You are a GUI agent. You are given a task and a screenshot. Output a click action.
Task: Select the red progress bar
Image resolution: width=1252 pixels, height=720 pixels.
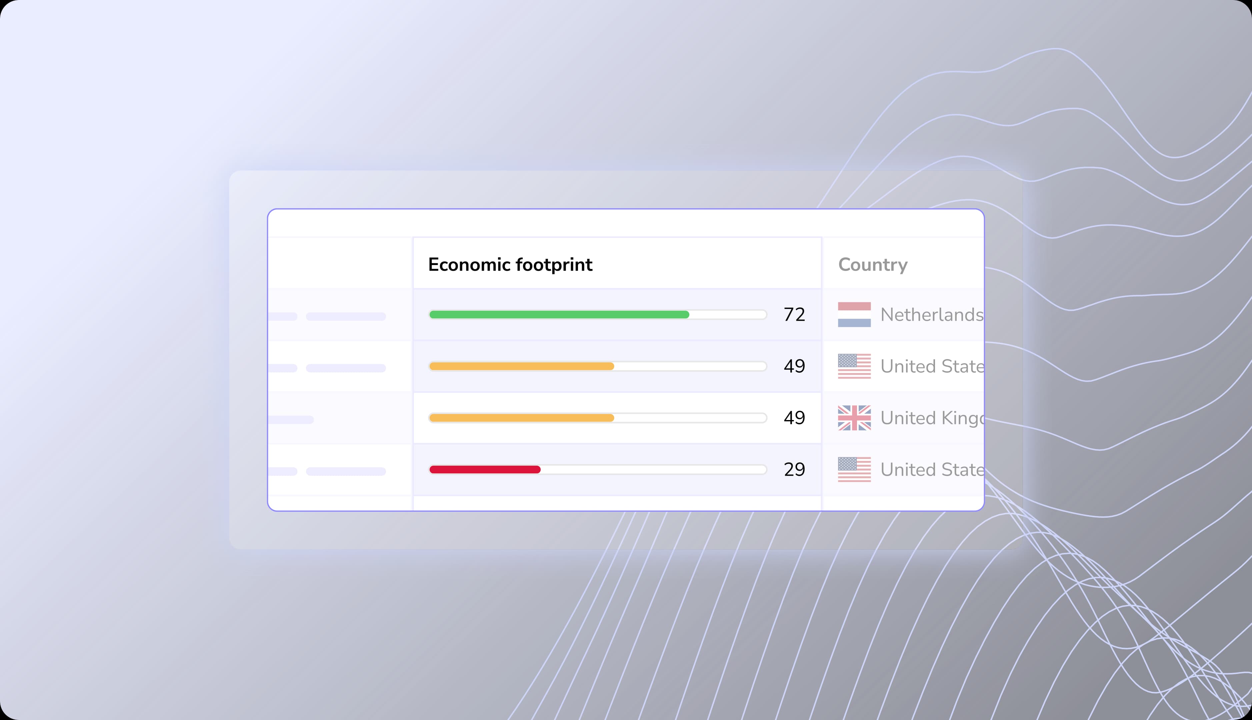click(485, 469)
